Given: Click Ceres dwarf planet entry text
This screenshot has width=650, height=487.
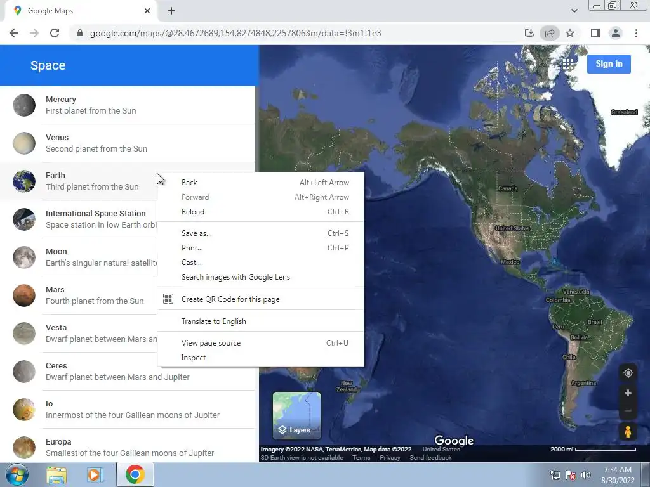Looking at the screenshot, I should (117, 372).
